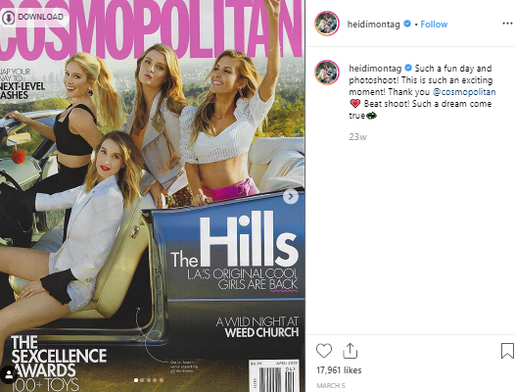Image resolution: width=515 pixels, height=392 pixels.
Task: Click the avatar next to the caption
Action: [x=327, y=73]
